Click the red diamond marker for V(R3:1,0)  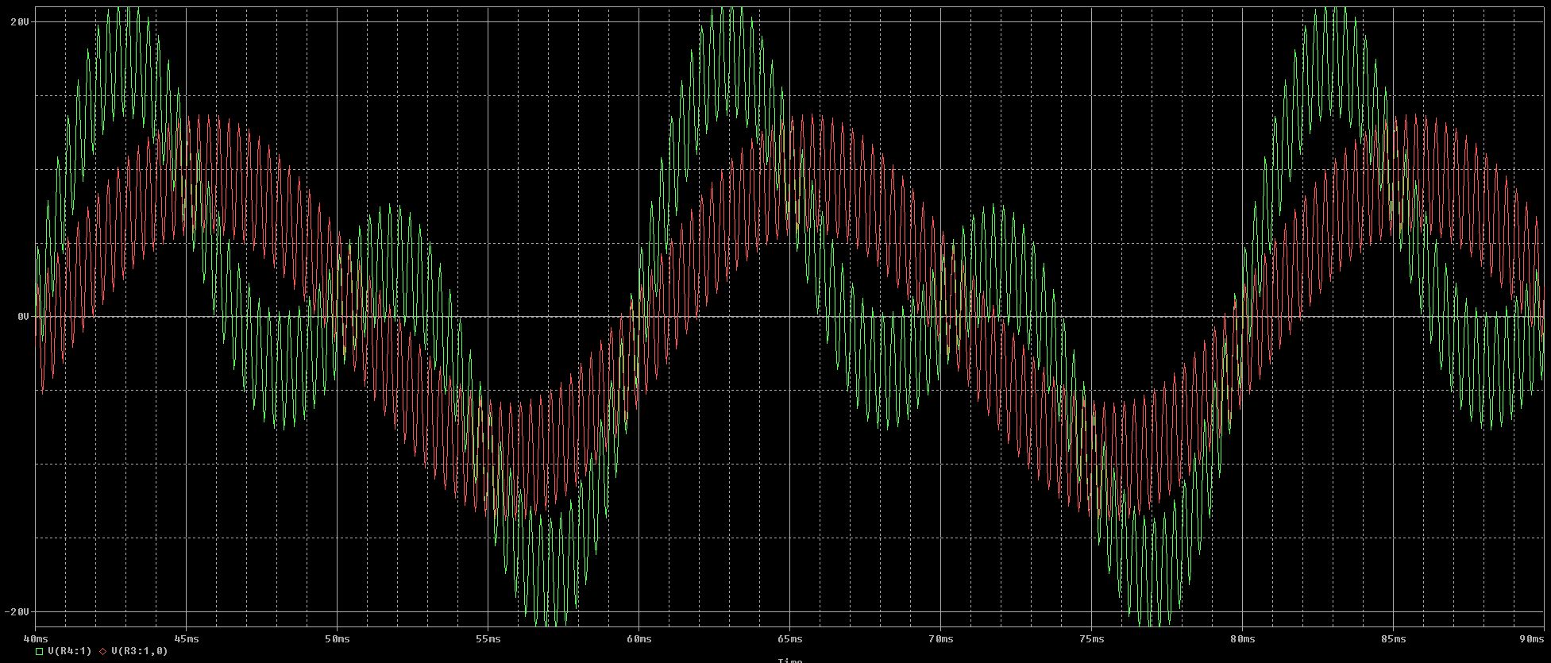point(102,651)
